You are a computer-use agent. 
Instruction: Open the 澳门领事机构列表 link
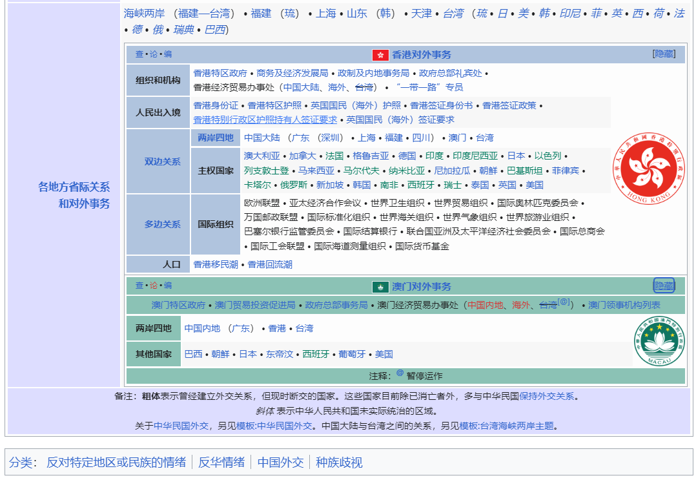[624, 305]
